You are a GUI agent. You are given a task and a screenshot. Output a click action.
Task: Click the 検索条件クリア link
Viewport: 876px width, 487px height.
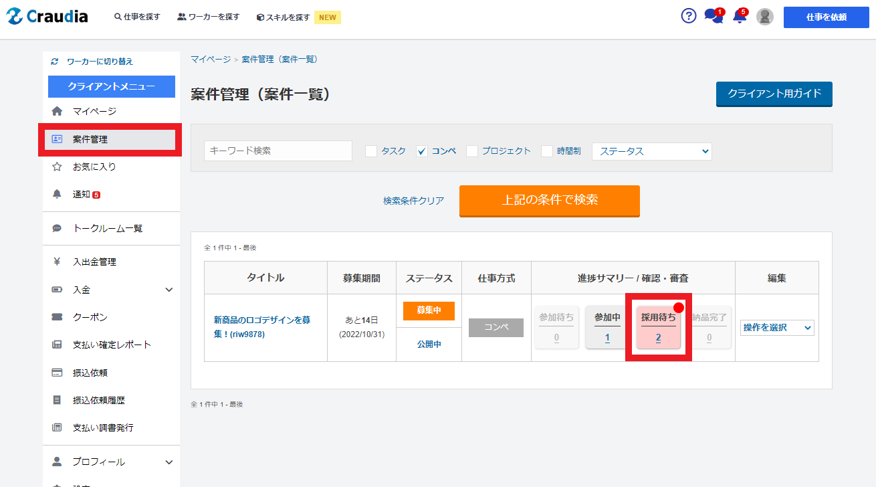point(413,201)
